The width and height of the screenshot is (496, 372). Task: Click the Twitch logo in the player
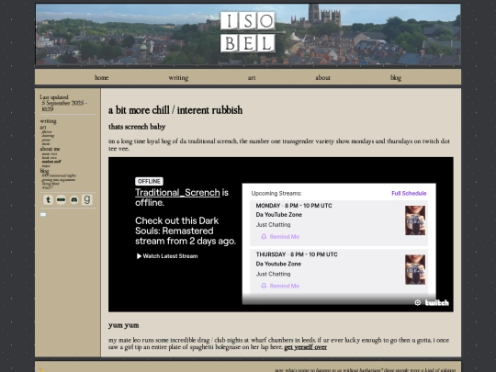coord(437,303)
